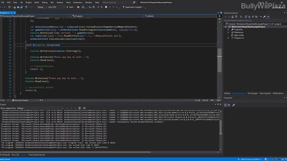Click the Save All icon
Image resolution: width=287 pixels, height=161 pixels.
[x=22, y=7]
